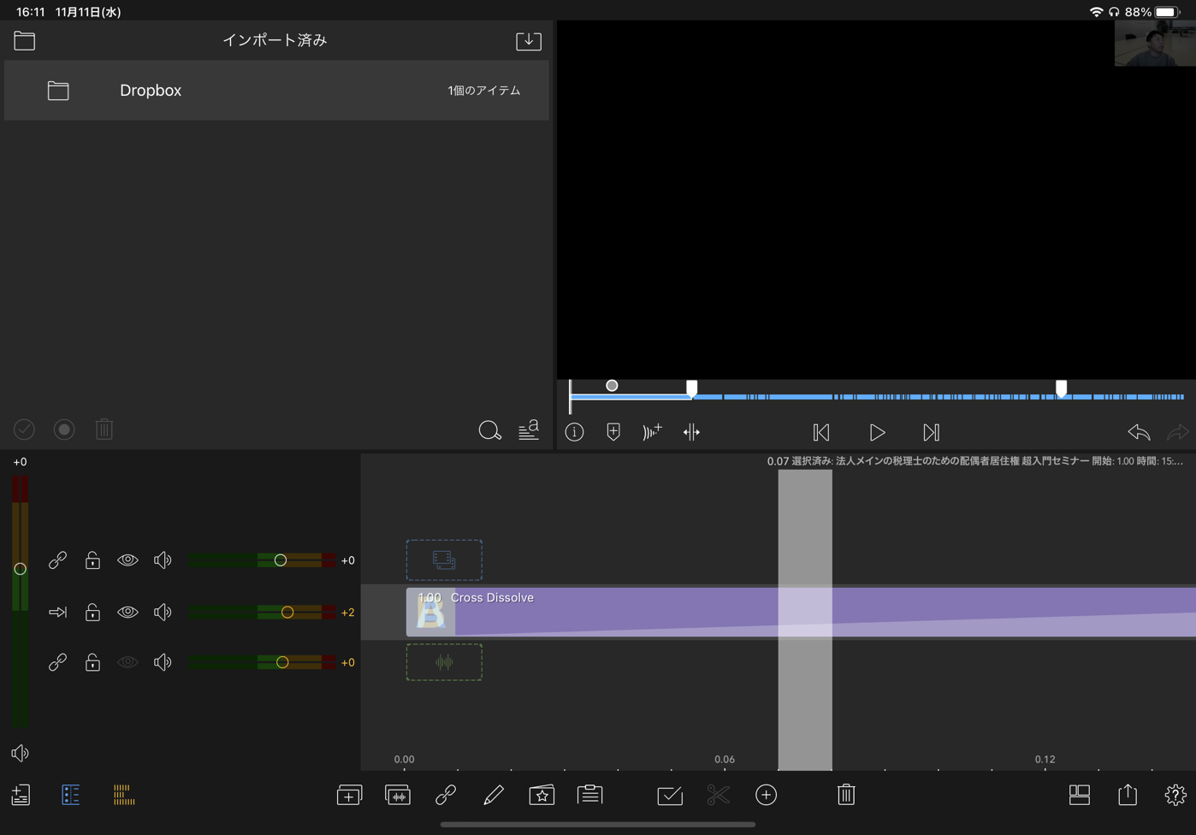Select the Cross Dissolve clip

click(x=599, y=613)
